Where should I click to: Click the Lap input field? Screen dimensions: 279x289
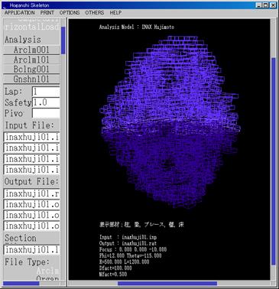tap(46, 92)
